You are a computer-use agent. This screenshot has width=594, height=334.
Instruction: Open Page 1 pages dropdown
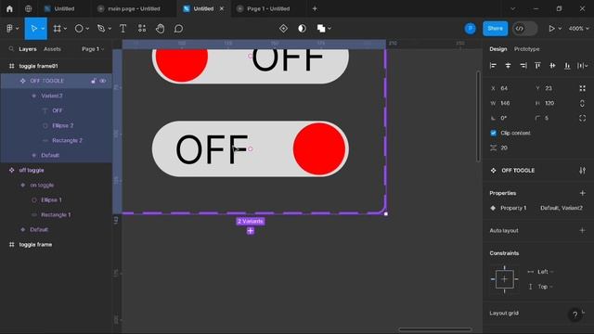pyautogui.click(x=93, y=49)
